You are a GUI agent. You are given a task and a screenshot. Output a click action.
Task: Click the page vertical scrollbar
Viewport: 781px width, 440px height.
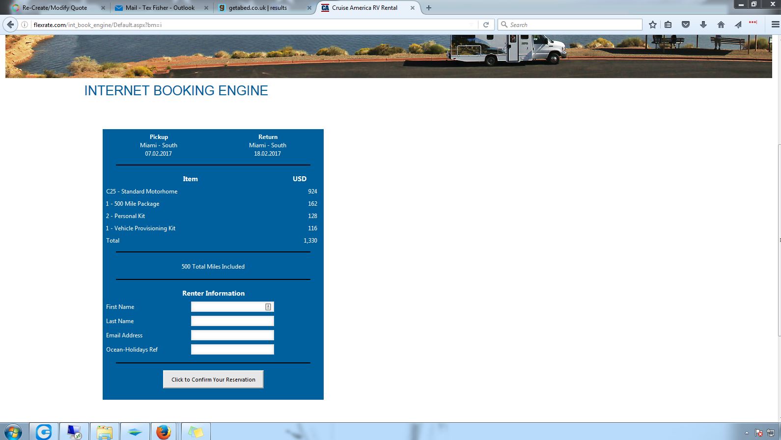click(x=779, y=241)
